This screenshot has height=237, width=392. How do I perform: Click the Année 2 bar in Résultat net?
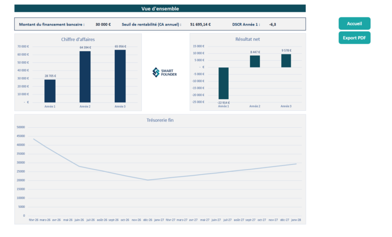[x=255, y=61]
